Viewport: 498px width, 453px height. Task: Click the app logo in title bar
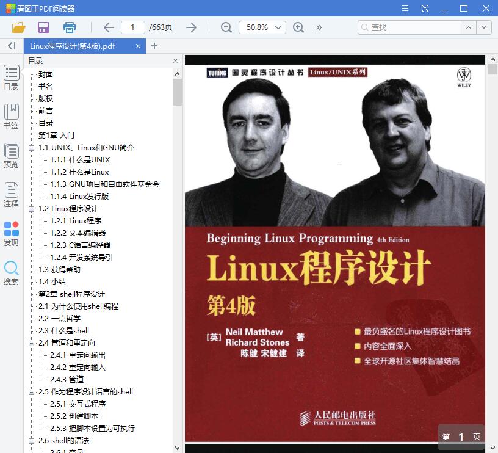coord(10,9)
